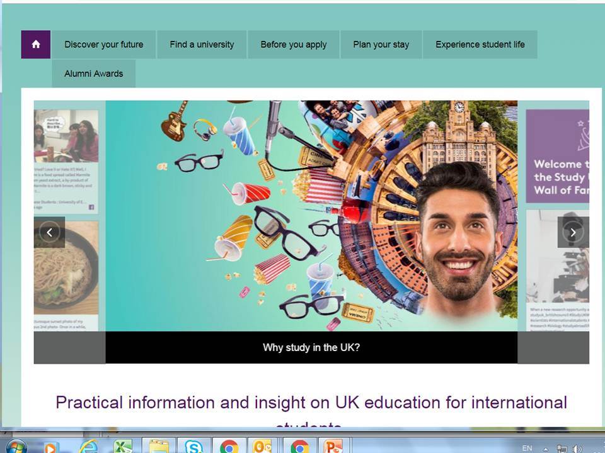Screen dimensions: 605x453
Task: Open File Explorer folder icon
Action: click(x=159, y=446)
